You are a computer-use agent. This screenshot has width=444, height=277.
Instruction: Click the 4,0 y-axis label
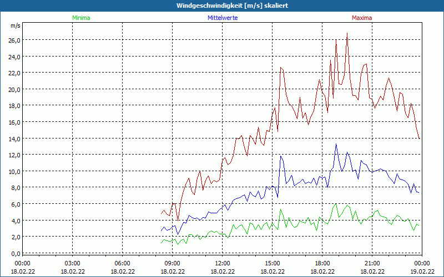(x=16, y=220)
